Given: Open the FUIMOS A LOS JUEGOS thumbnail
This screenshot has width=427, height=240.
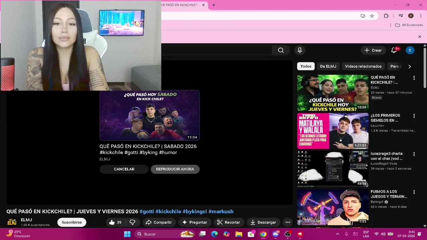Looking at the screenshot, I should (x=333, y=207).
